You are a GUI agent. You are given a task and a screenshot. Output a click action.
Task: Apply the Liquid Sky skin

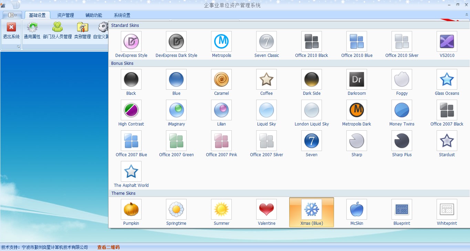[x=267, y=113]
